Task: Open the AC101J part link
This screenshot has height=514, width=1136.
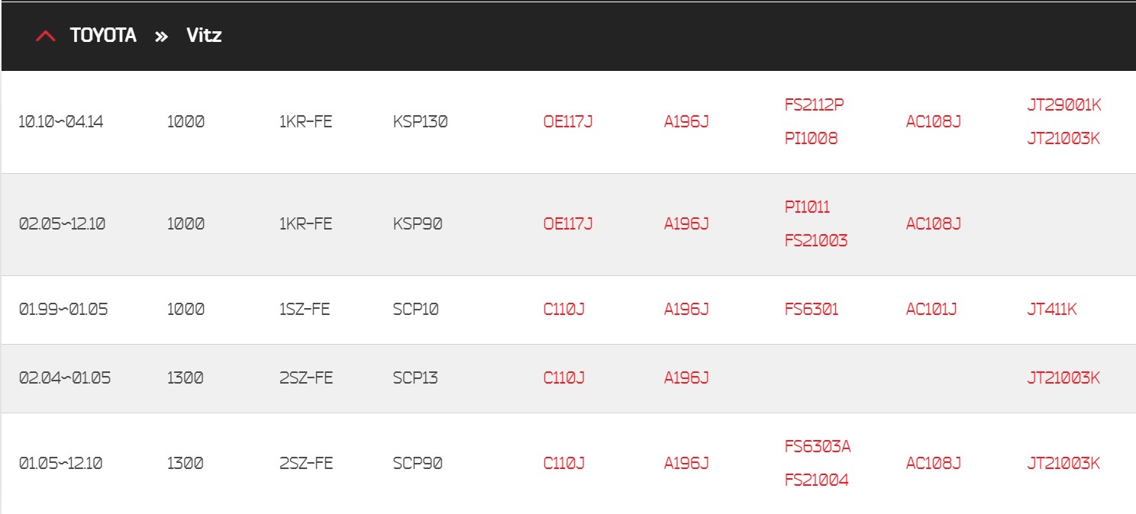Action: tap(931, 310)
